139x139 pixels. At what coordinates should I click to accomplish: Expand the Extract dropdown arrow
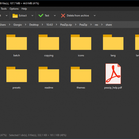32,16
